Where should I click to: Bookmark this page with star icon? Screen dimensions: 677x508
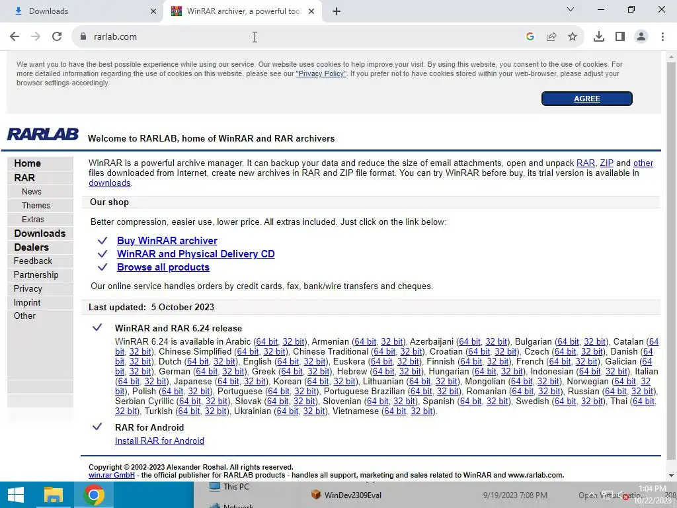coord(573,37)
